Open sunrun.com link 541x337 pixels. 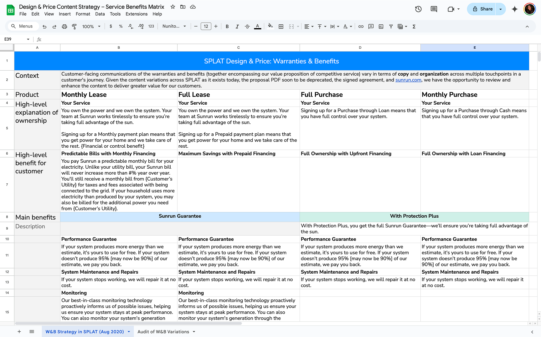408,80
